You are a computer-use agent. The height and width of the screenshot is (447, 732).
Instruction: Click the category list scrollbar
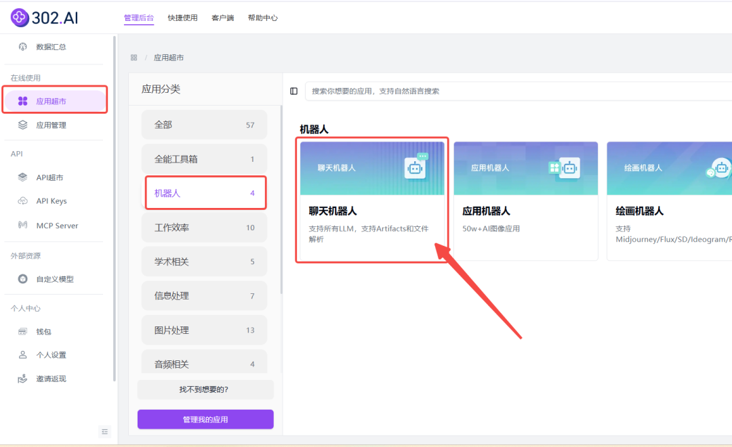pyautogui.click(x=281, y=200)
